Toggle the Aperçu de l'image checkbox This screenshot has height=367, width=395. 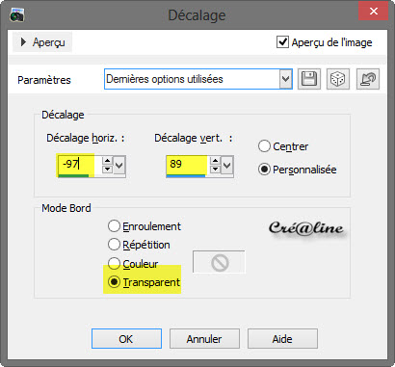click(x=282, y=42)
